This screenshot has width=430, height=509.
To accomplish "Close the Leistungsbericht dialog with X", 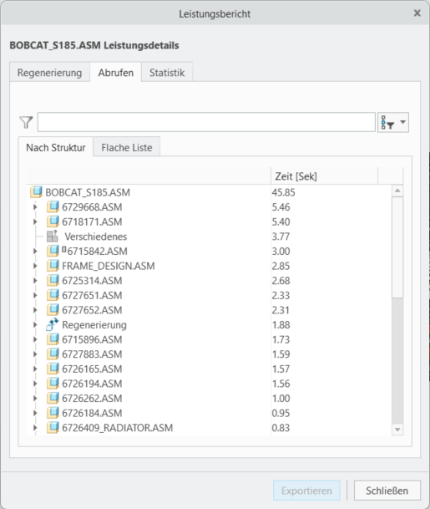I will 417,13.
